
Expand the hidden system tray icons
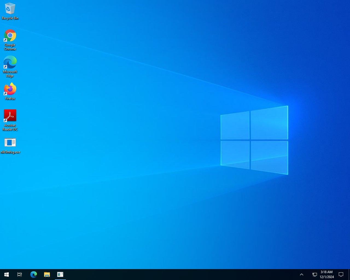click(x=302, y=275)
